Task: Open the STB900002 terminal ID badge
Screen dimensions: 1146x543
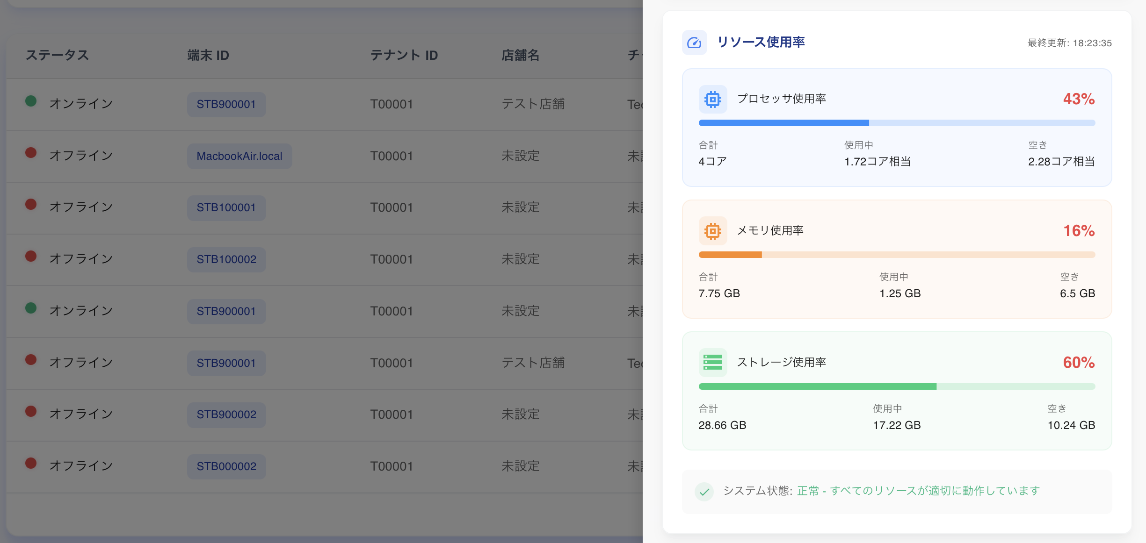Action: (x=226, y=414)
